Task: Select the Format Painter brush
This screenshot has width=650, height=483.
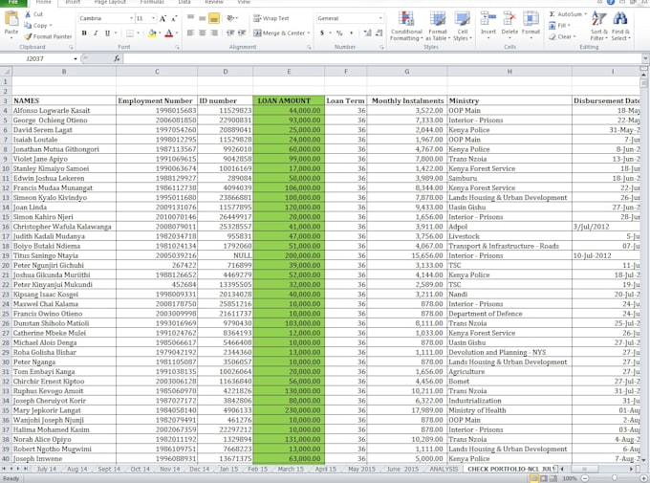Action: (28, 36)
